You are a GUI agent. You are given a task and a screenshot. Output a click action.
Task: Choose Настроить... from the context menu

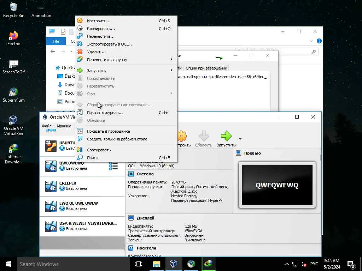pos(126,21)
